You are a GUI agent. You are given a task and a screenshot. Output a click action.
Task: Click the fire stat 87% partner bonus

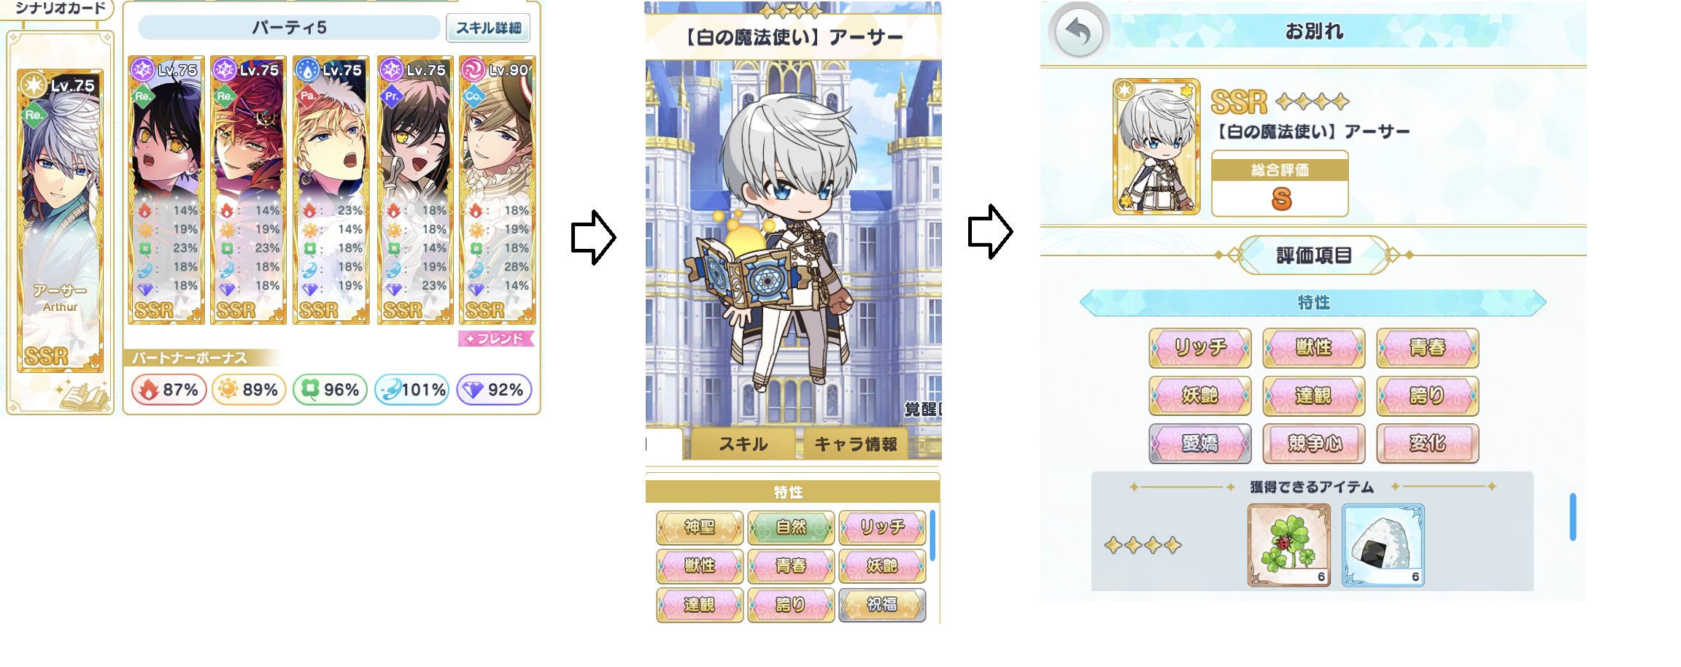tap(169, 390)
